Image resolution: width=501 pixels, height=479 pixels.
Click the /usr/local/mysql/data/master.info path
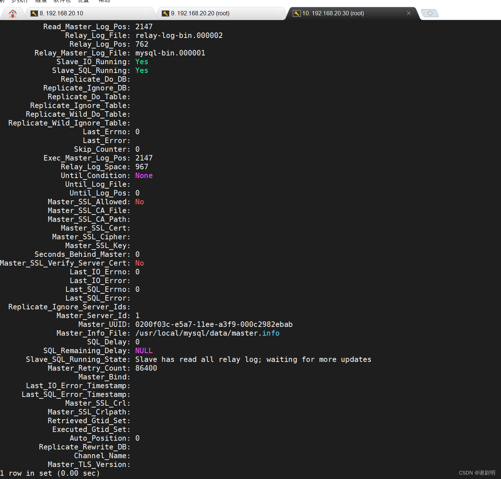[x=207, y=333]
